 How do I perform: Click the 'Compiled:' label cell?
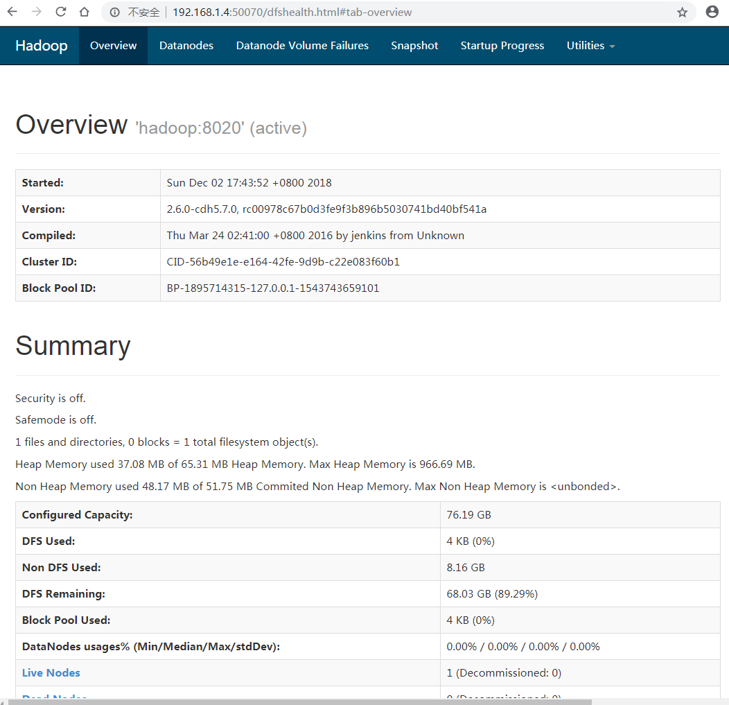click(88, 235)
